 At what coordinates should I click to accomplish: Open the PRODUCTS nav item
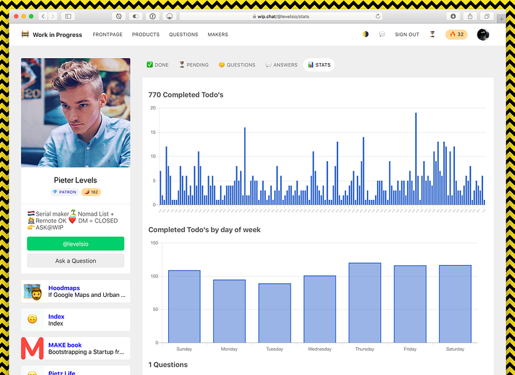click(146, 34)
